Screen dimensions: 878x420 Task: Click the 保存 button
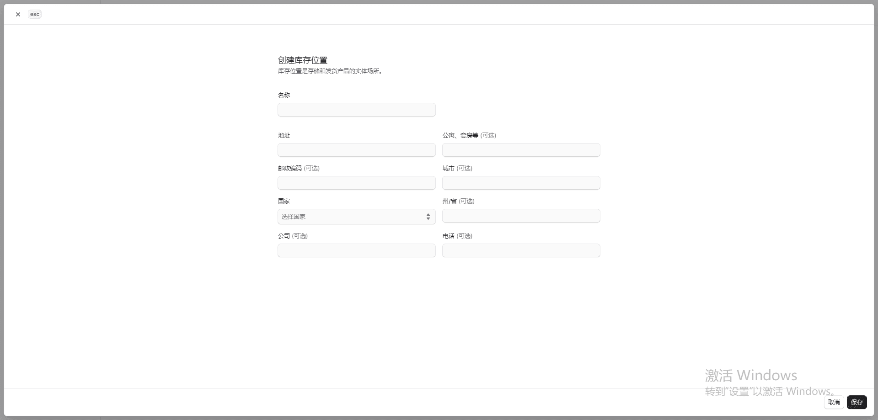pos(857,402)
